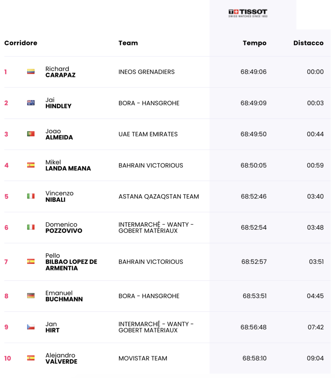Screen dimensions: 335x378
Task: Open Alejandro Valverde rider entry
Action: [x=61, y=358]
